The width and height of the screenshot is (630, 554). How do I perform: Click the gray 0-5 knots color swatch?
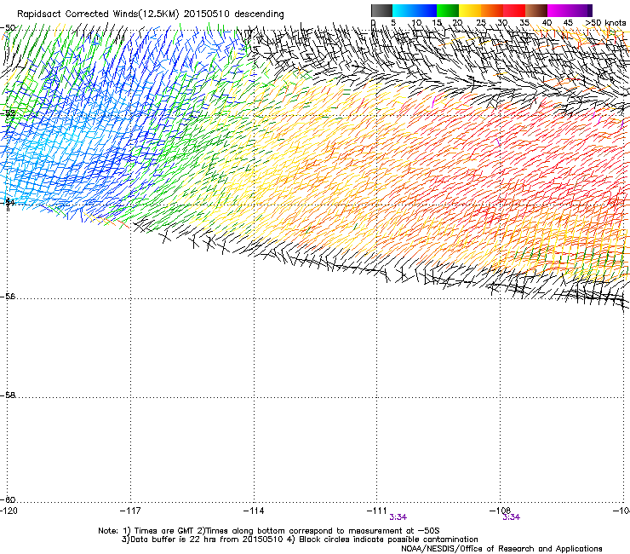tap(381, 10)
